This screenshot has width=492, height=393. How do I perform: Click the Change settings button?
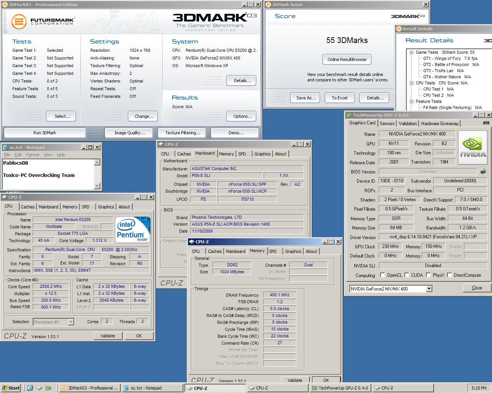144,116
